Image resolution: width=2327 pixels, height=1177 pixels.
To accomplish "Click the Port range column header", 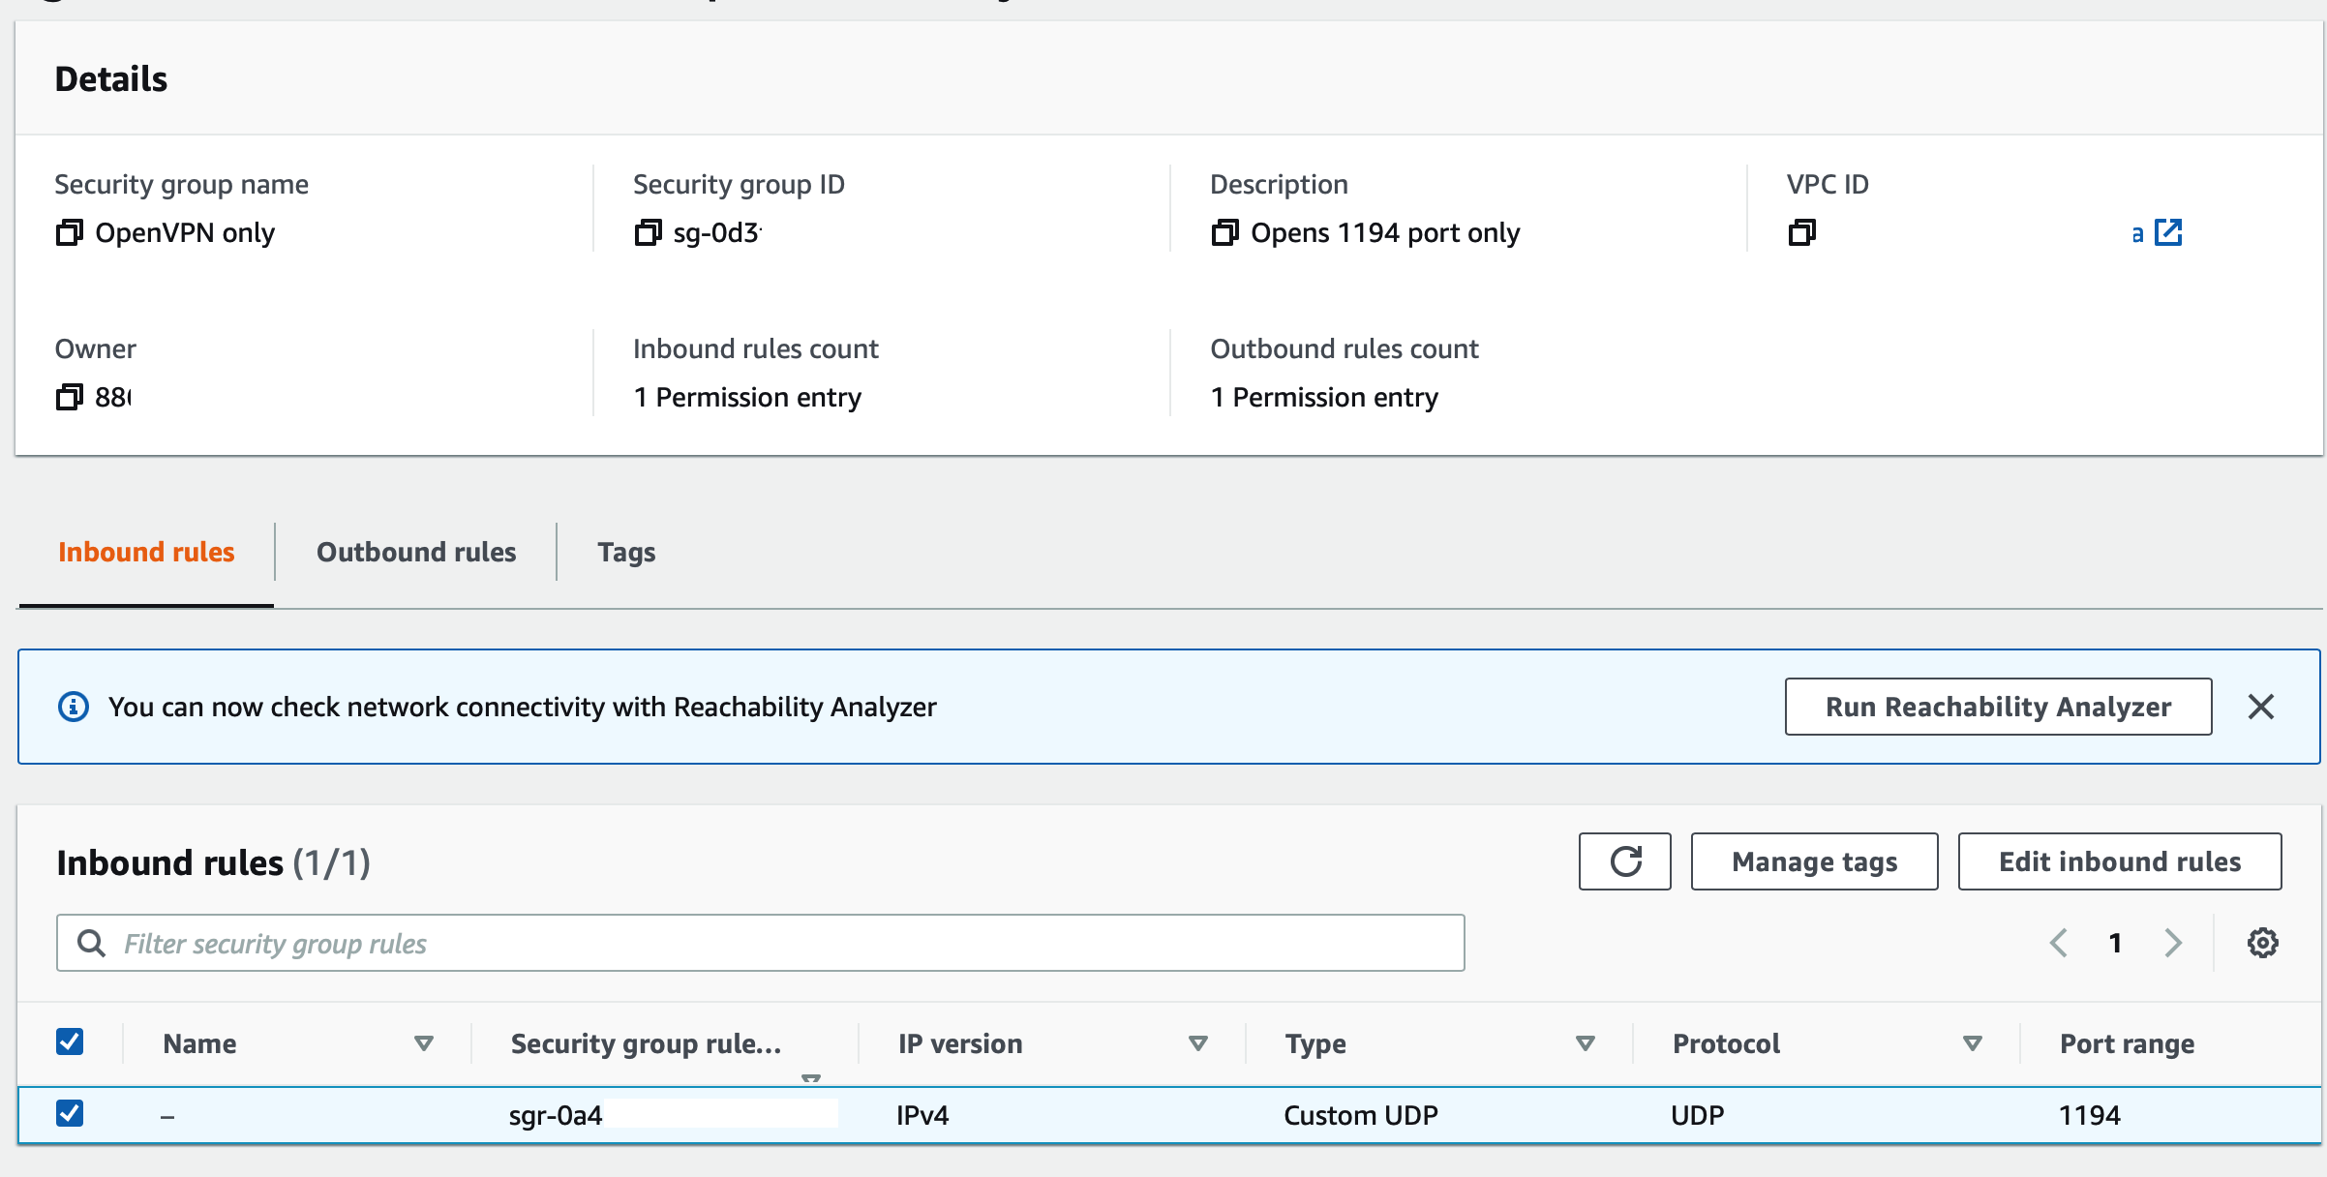I will [x=2127, y=1043].
